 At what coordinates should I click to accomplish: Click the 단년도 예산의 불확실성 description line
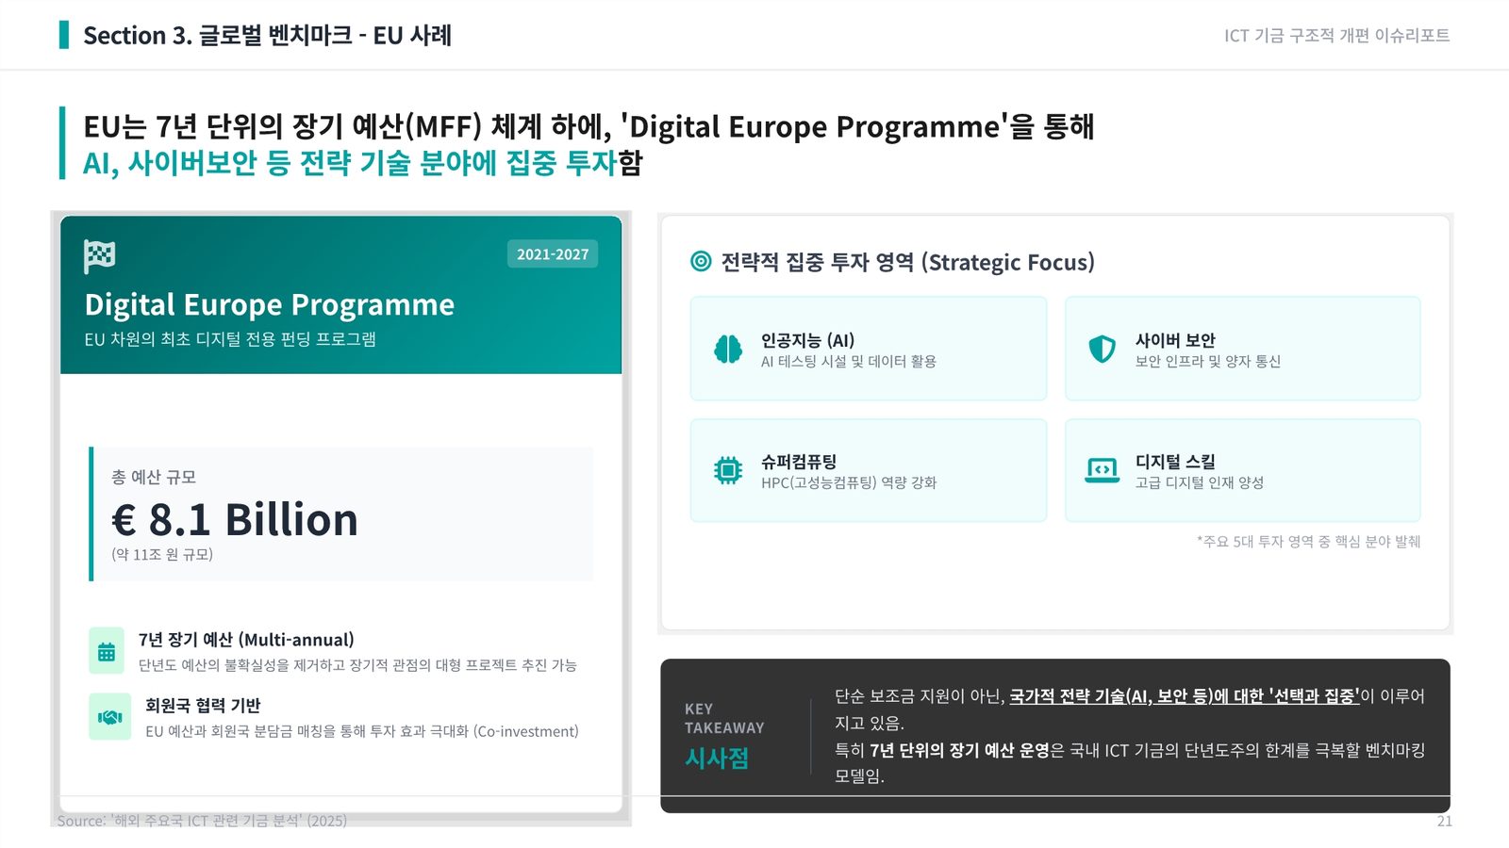click(357, 665)
